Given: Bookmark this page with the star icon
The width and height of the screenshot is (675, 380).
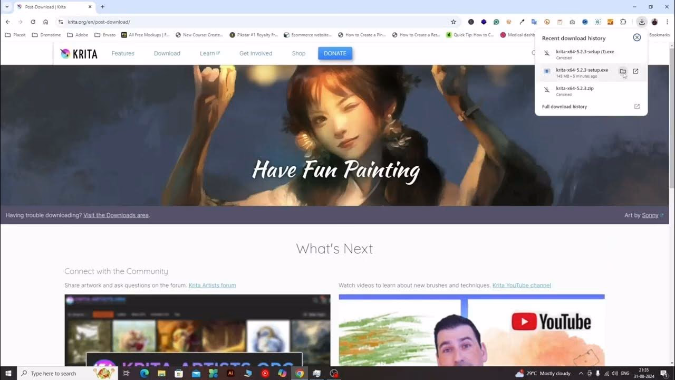Looking at the screenshot, I should tap(453, 22).
